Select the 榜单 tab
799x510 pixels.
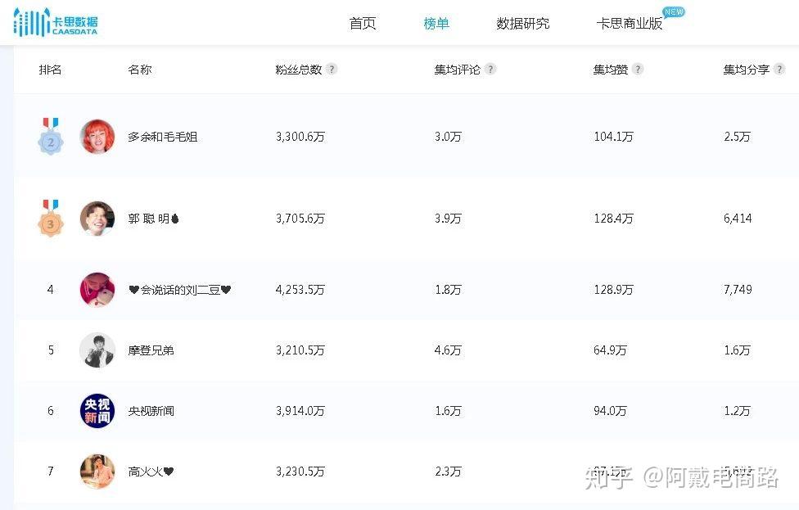coord(436,24)
